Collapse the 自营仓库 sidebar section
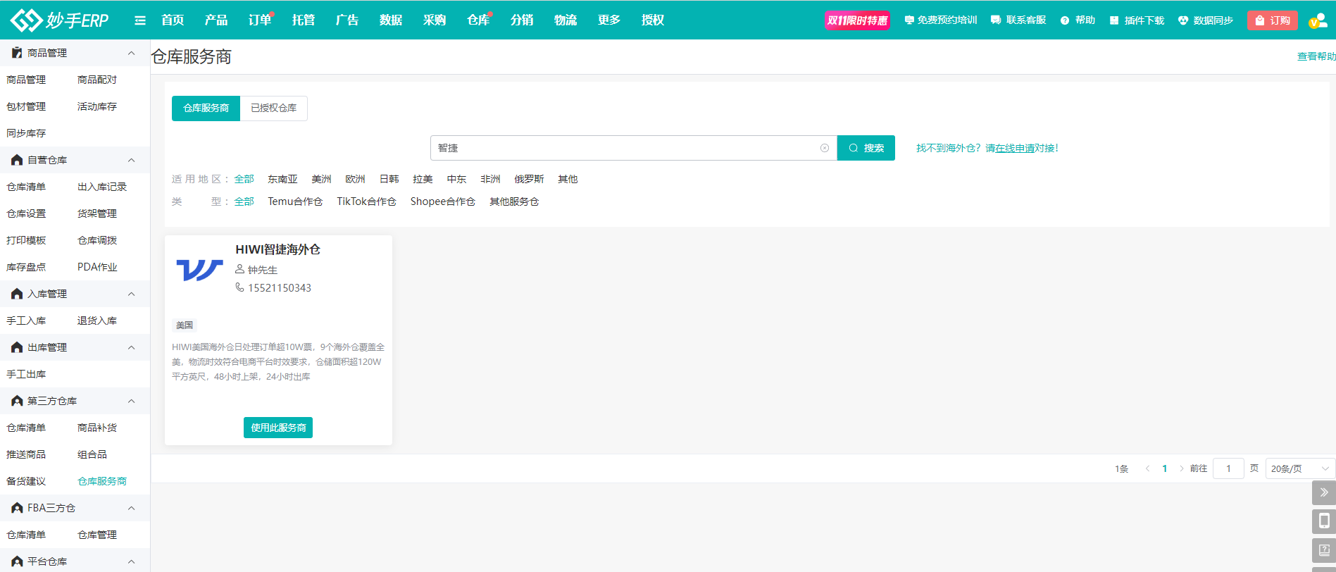The width and height of the screenshot is (1336, 572). [x=131, y=160]
